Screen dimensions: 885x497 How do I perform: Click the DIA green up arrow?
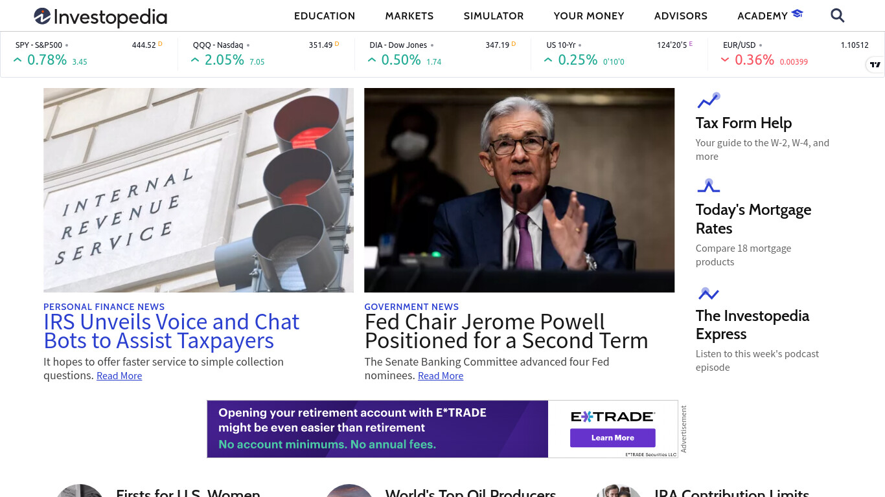pyautogui.click(x=372, y=60)
